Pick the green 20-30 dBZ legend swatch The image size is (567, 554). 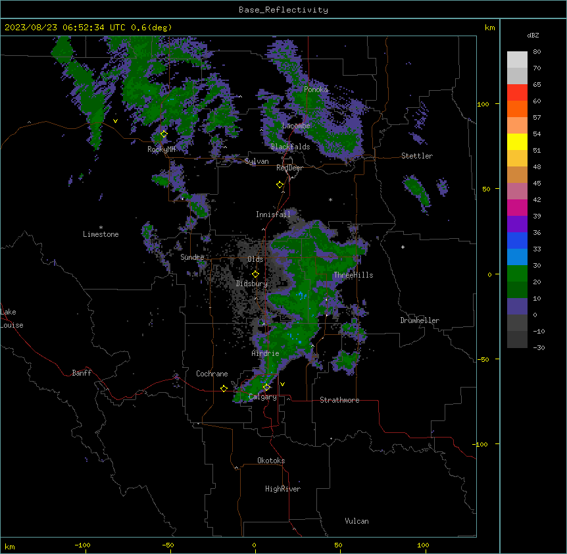pos(517,274)
